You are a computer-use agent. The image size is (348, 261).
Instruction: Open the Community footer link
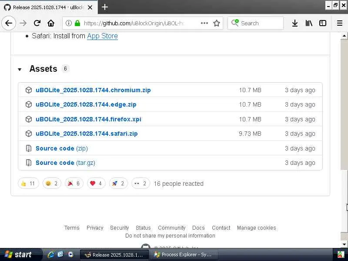[171, 228]
